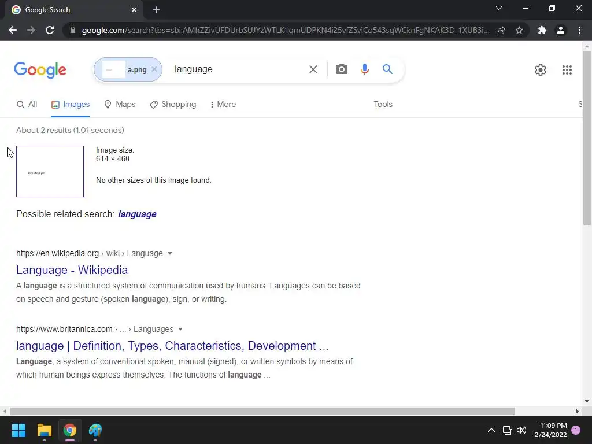
Task: Open Chrome's three-dot menu
Action: 579,30
